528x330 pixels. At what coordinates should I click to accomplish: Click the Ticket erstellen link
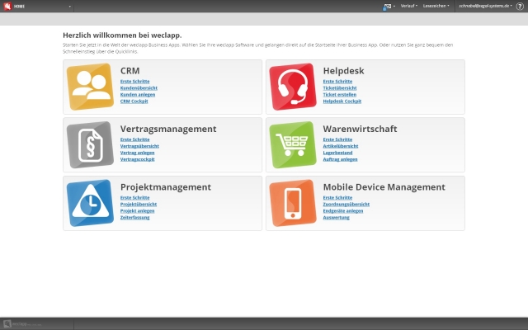click(x=339, y=95)
